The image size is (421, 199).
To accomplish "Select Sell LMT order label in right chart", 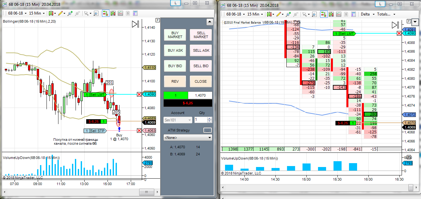I will [x=344, y=34].
